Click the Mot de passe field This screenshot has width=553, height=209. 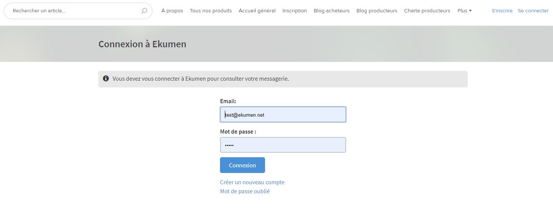pos(283,145)
